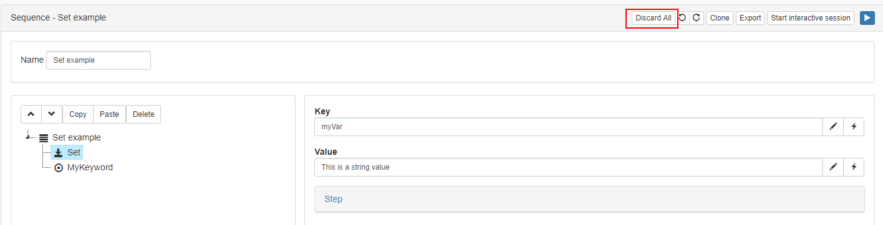Click the pencil icon next to the Value field
Screen dimensions: 883x225
[833, 167]
